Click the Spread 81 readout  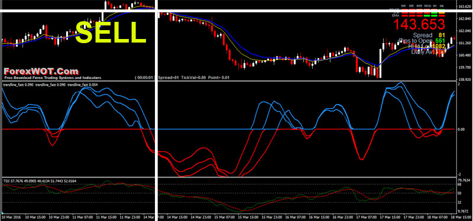point(429,35)
